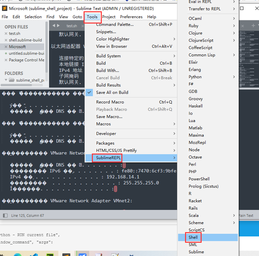The width and height of the screenshot is (259, 256).
Task: Click Plain Text syntax in status bar
Action: pyautogui.click(x=246, y=216)
